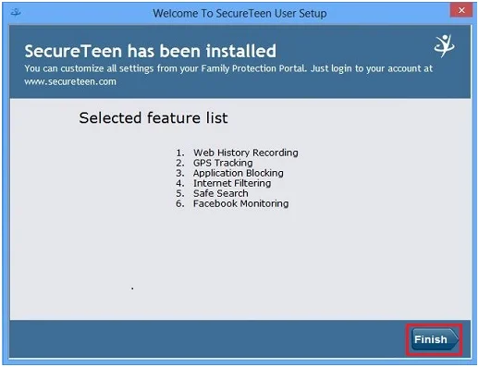Click the SecureTeen title bar icon
This screenshot has height=367, width=479.
(16, 13)
